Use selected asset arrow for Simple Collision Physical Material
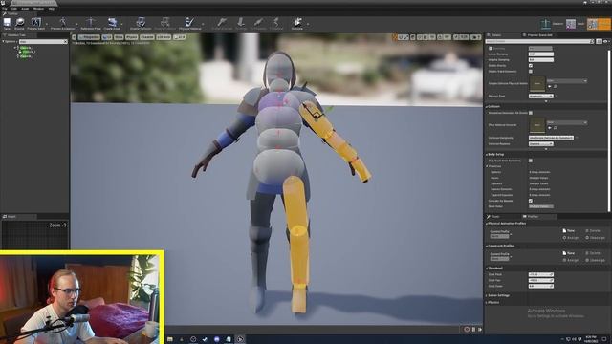Screen dimensions: 612x344 [x=550, y=87]
